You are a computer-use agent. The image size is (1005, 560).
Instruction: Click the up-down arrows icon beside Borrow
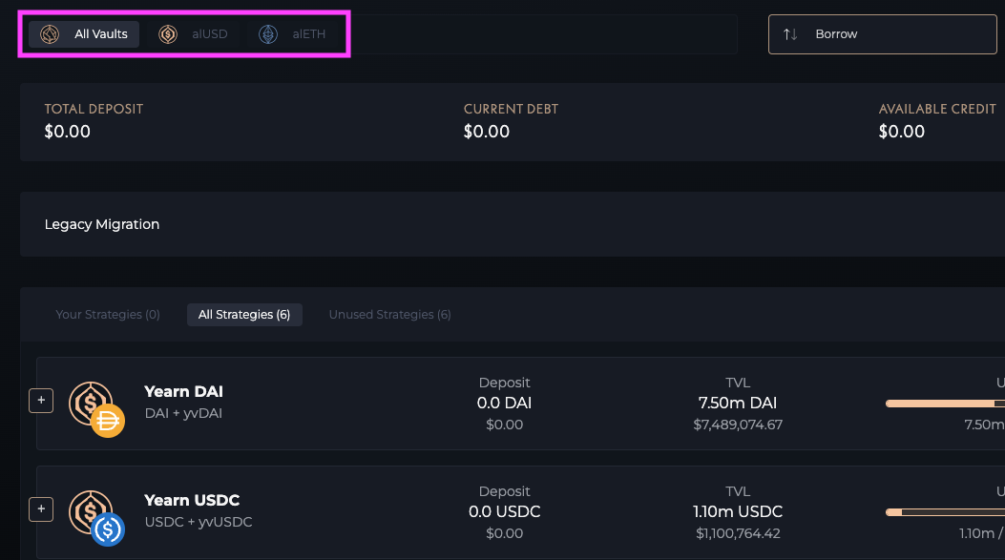790,34
